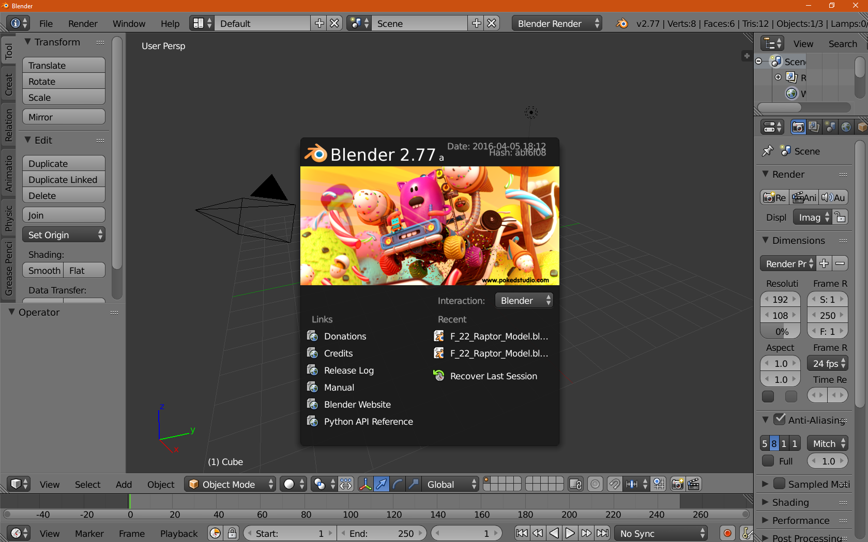868x542 pixels.
Task: Toggle the timeline range lock icon
Action: 232,533
